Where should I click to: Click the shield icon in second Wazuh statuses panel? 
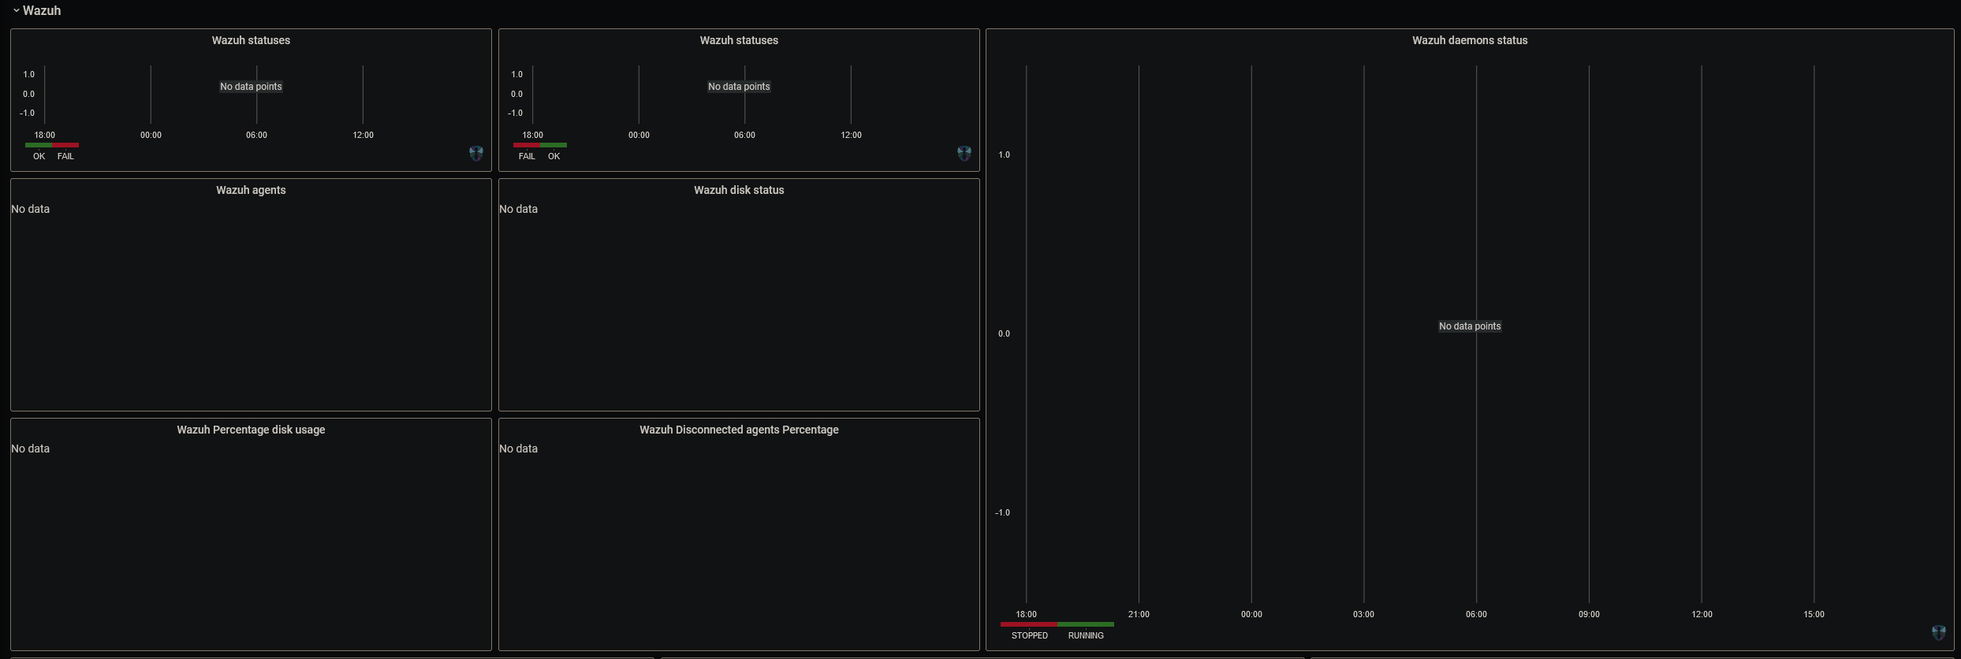coord(964,153)
